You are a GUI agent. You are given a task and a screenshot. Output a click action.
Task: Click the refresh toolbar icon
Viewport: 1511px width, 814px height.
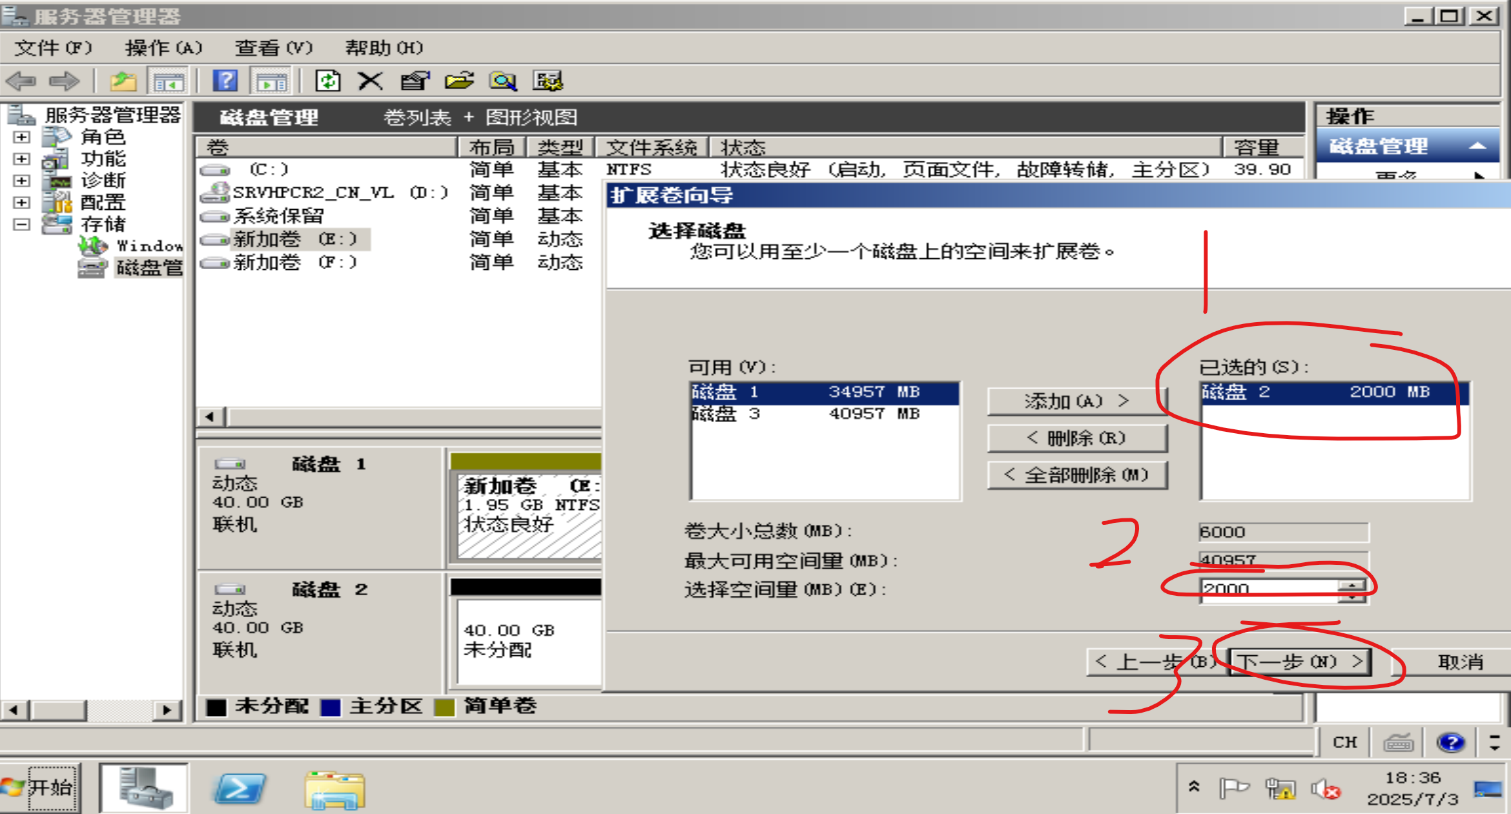pyautogui.click(x=328, y=81)
